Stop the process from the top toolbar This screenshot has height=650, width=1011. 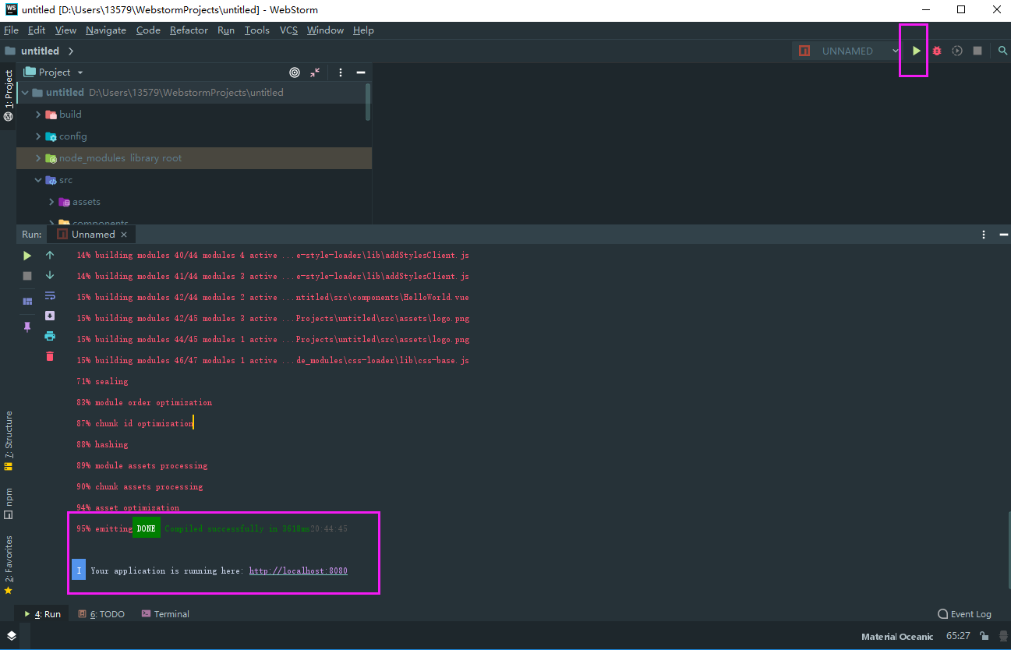click(x=977, y=51)
